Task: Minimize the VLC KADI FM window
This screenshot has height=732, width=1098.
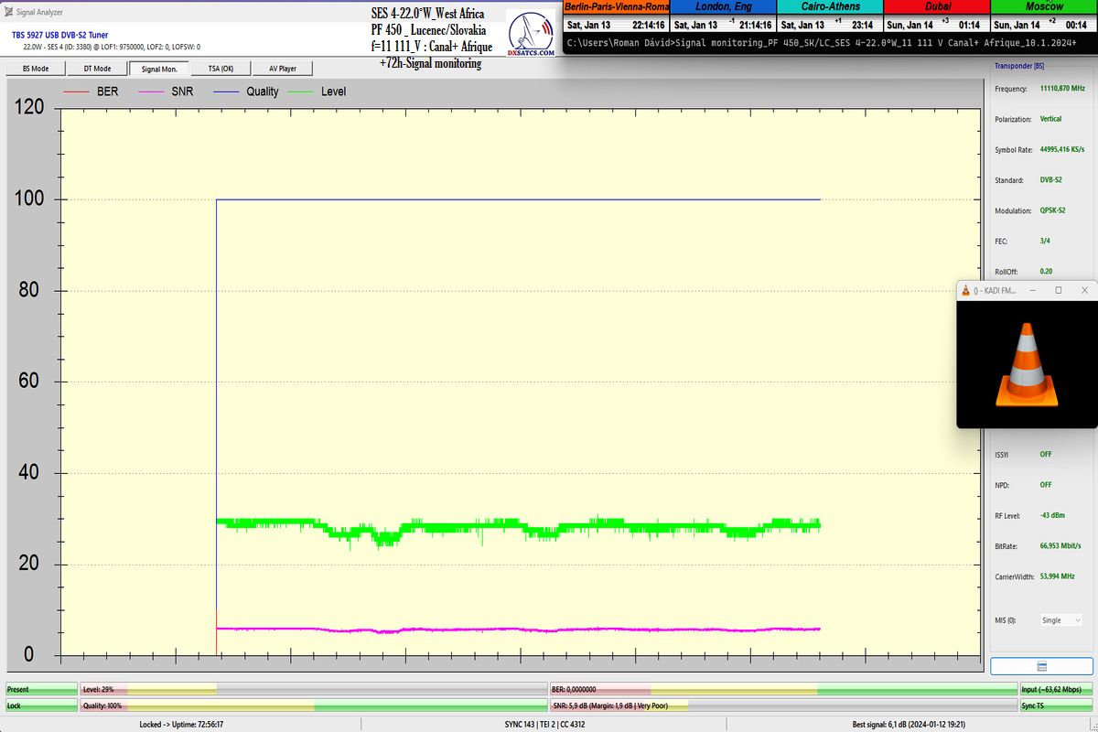Action: tap(1033, 290)
